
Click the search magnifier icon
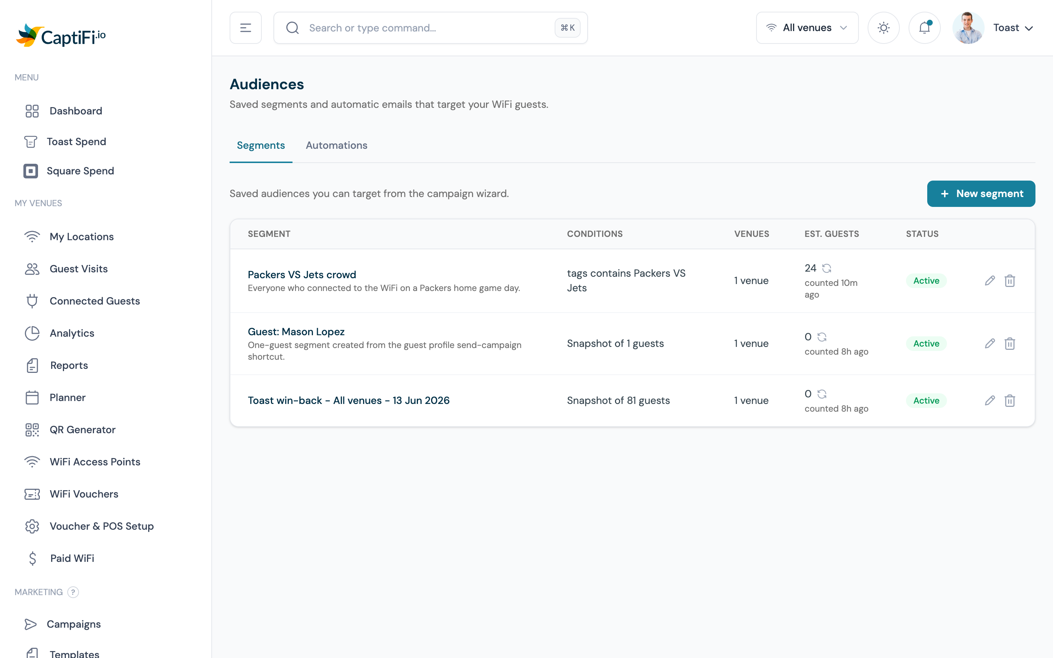(292, 28)
